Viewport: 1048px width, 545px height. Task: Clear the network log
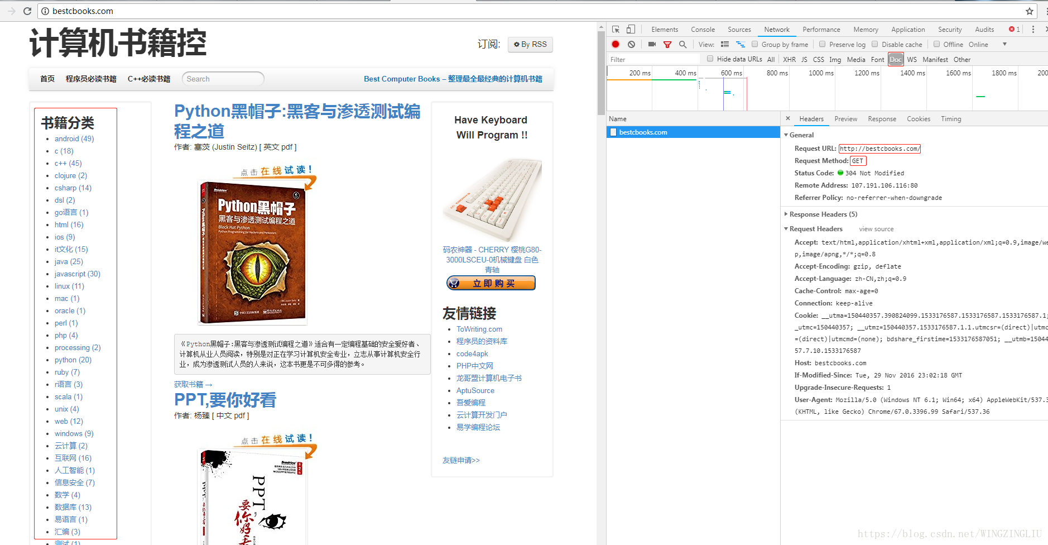click(631, 44)
